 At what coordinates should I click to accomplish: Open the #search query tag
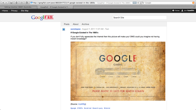97,108
